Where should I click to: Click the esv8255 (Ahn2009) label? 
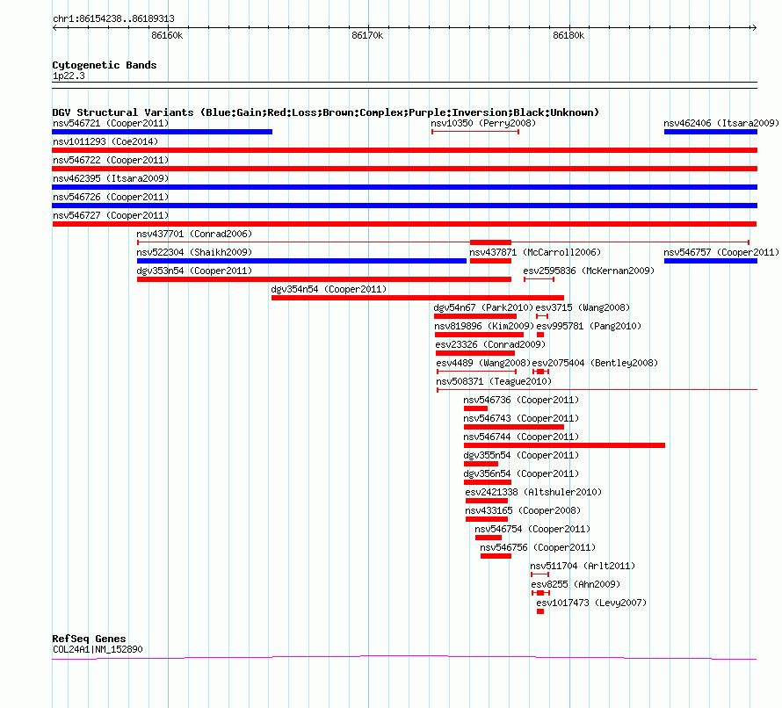pyautogui.click(x=576, y=584)
